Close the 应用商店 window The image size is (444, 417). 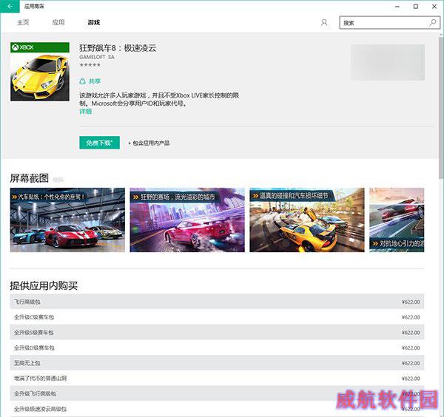[x=434, y=6]
